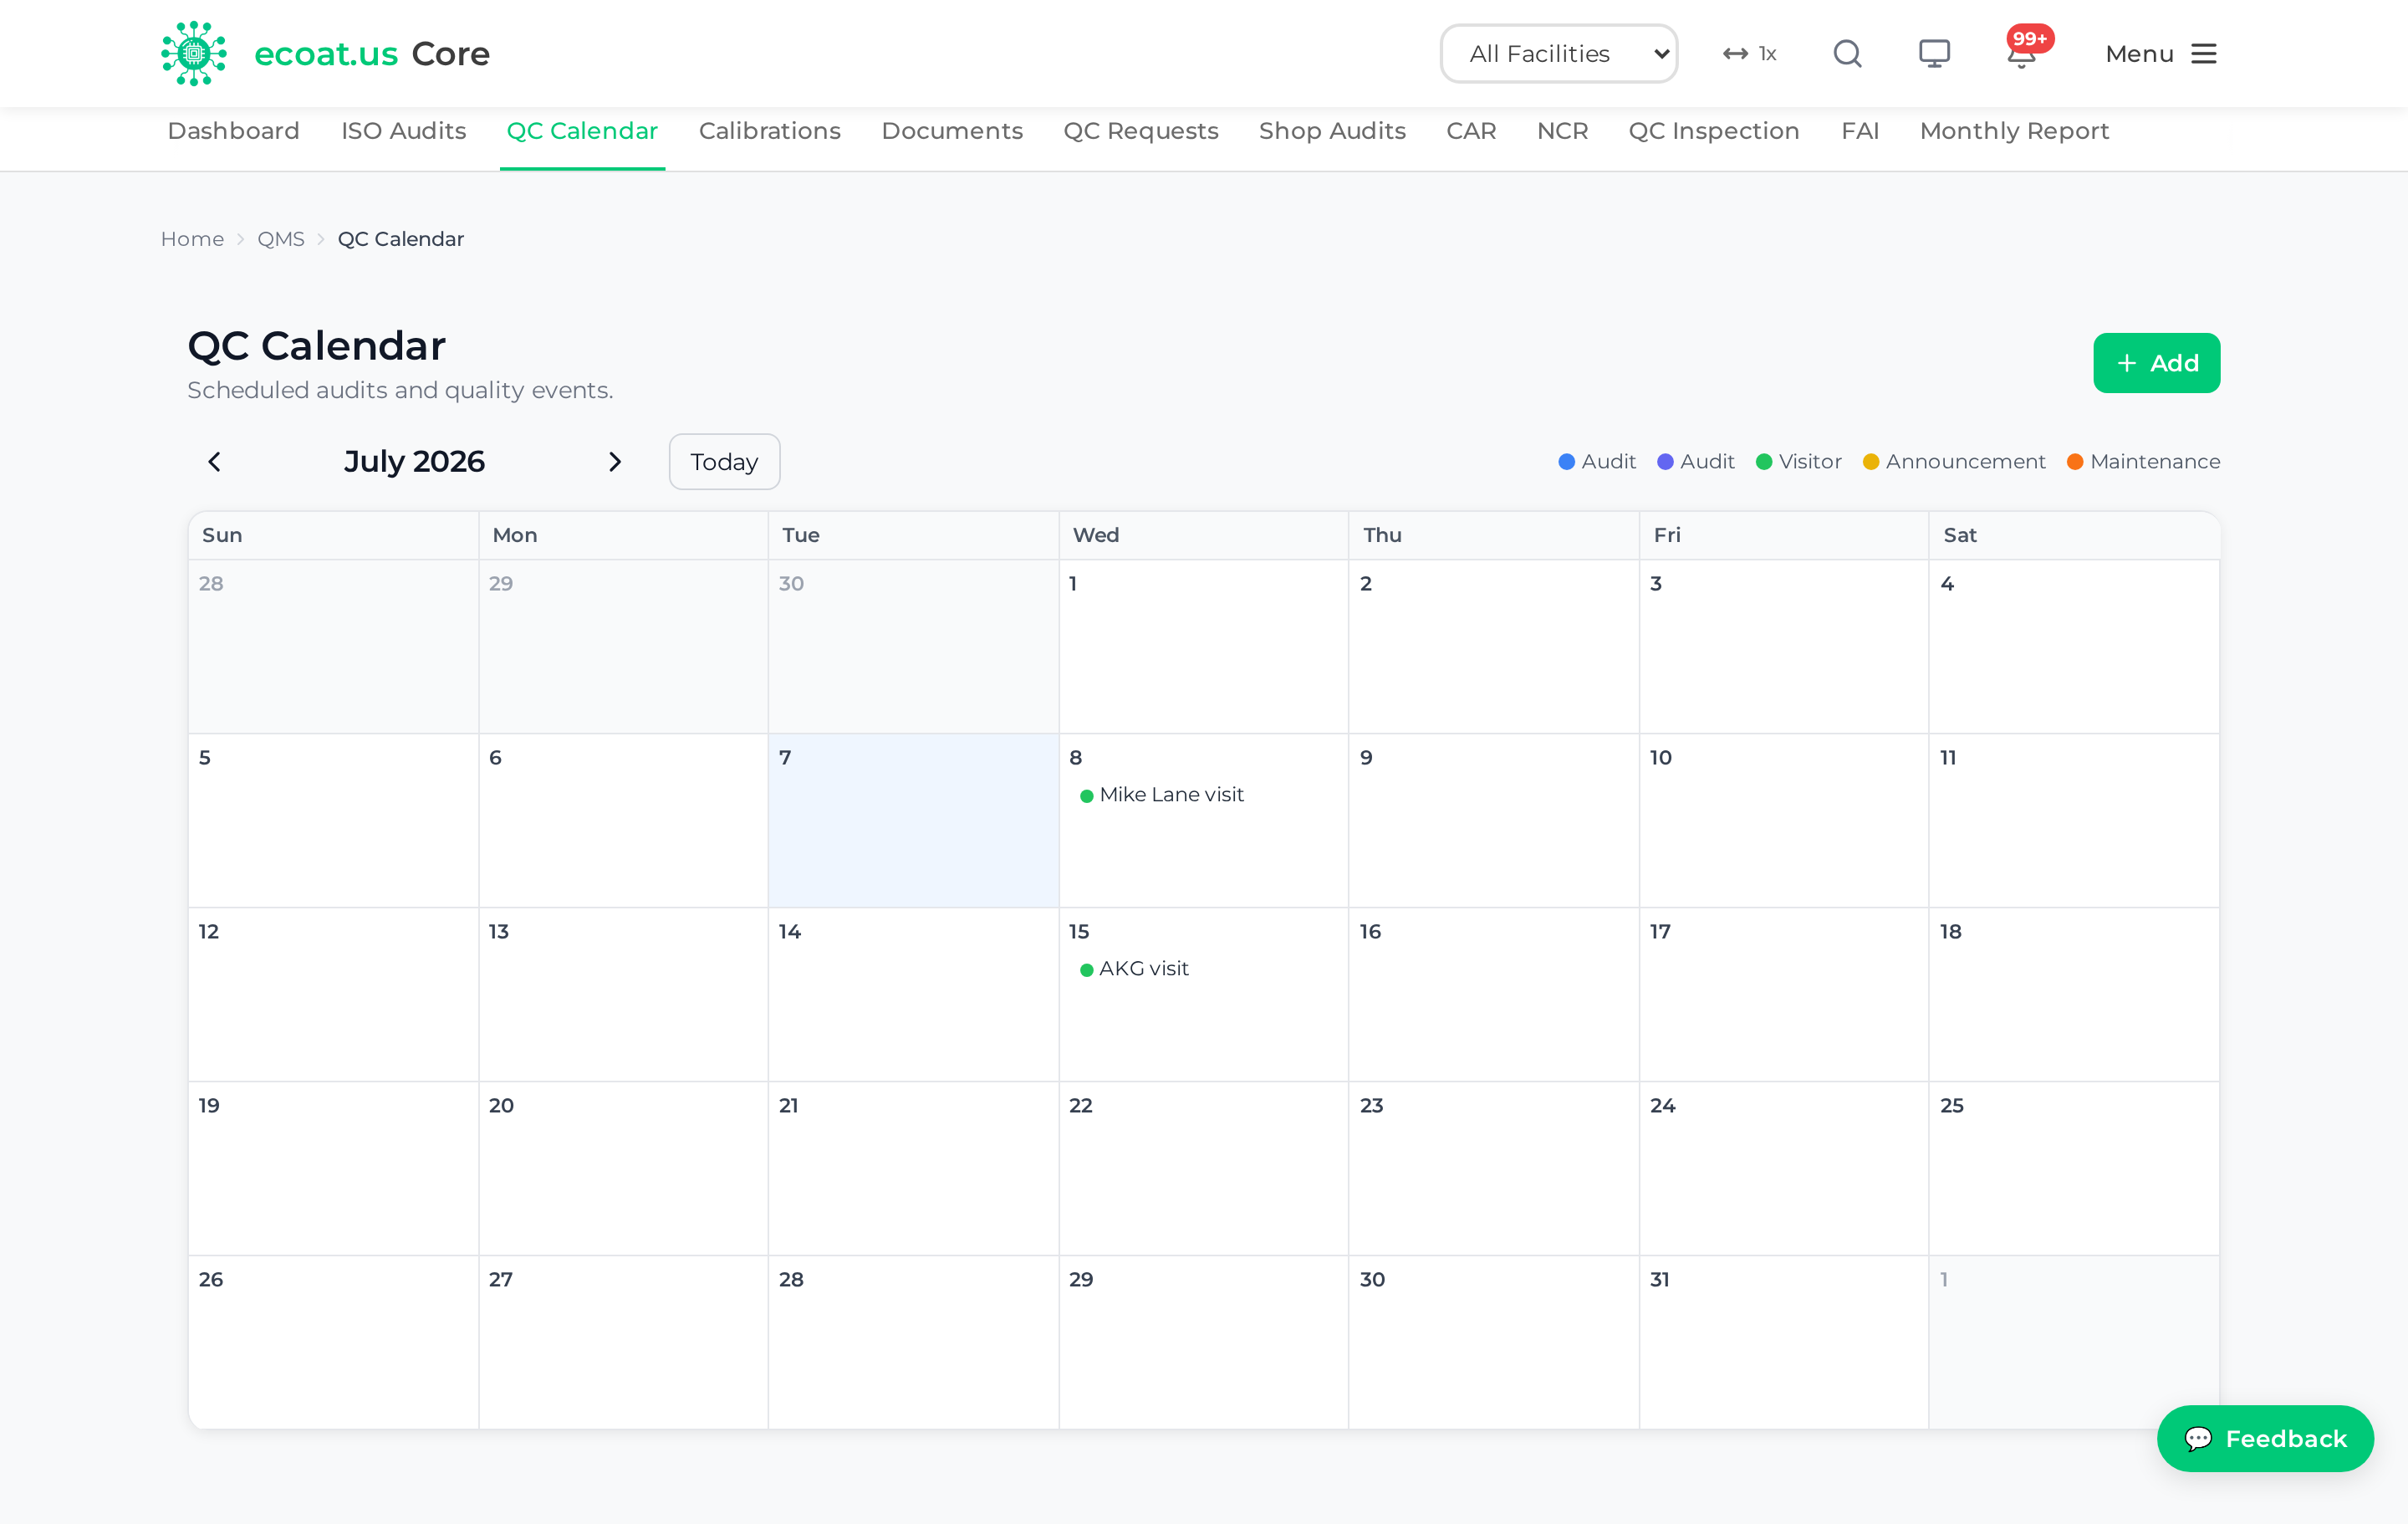Image resolution: width=2408 pixels, height=1524 pixels.
Task: Click the QMS breadcrumb link
Action: tap(280, 239)
